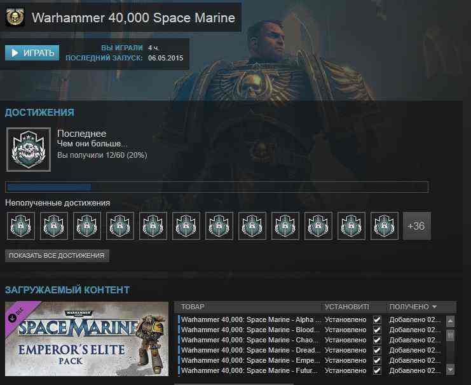Screen dimensions: 471x385
Task: Click the sort arrow on the ПОЛУЧЕНО column
Action: tap(434, 307)
